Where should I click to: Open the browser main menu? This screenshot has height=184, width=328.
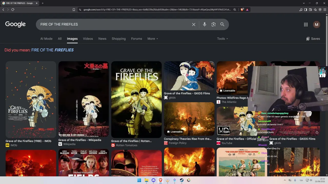(x=325, y=10)
